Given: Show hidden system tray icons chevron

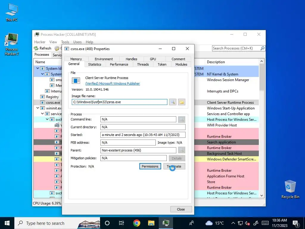Looking at the screenshot, I should pos(233,223).
